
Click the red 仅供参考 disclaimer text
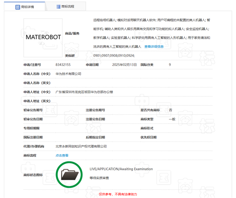[118, 194]
